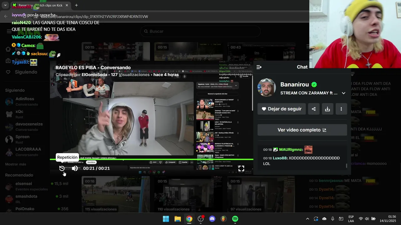Open clip thumbnail with 115 visualizaciones
The width and height of the screenshot is (401, 225).
(x=116, y=194)
